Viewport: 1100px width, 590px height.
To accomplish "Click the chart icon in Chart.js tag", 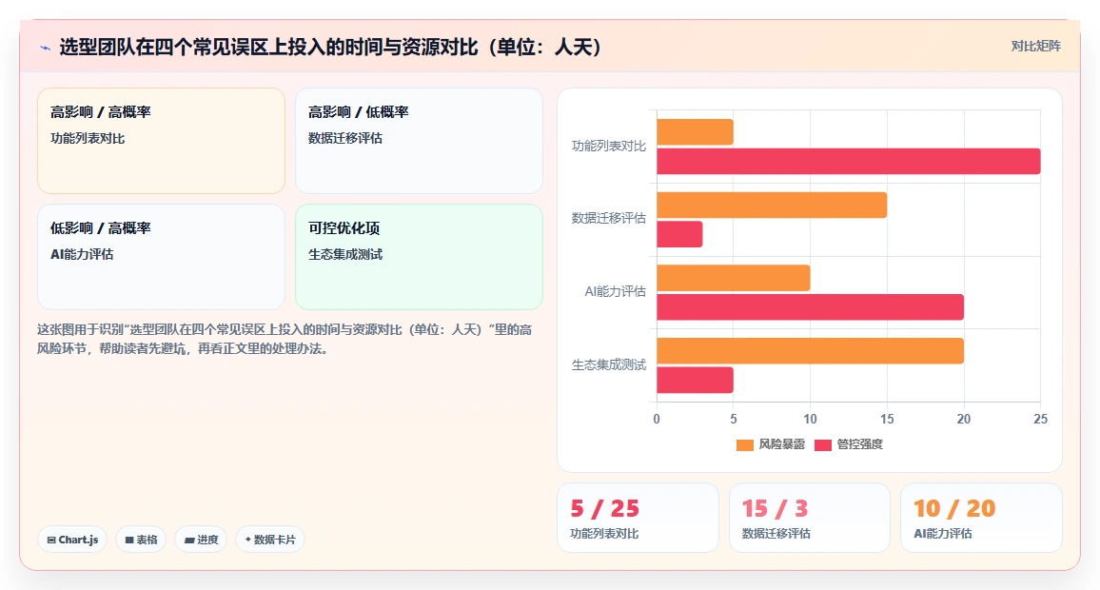I will (x=51, y=541).
